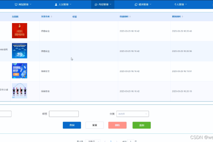Screen dimensions: 213x142
Task: Sort by the 文章分类 column arrows
Action: (x=51, y=17)
